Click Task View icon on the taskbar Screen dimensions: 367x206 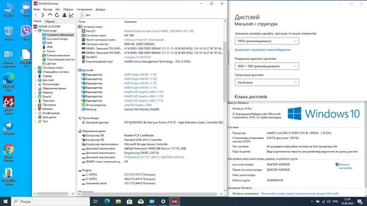(x=96, y=201)
